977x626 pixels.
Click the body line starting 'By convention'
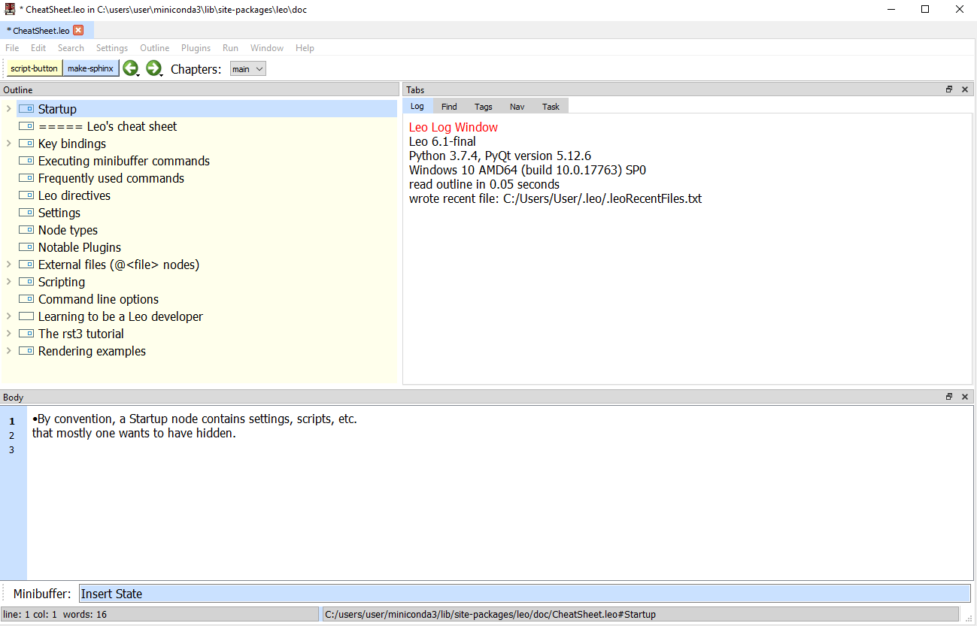[195, 419]
